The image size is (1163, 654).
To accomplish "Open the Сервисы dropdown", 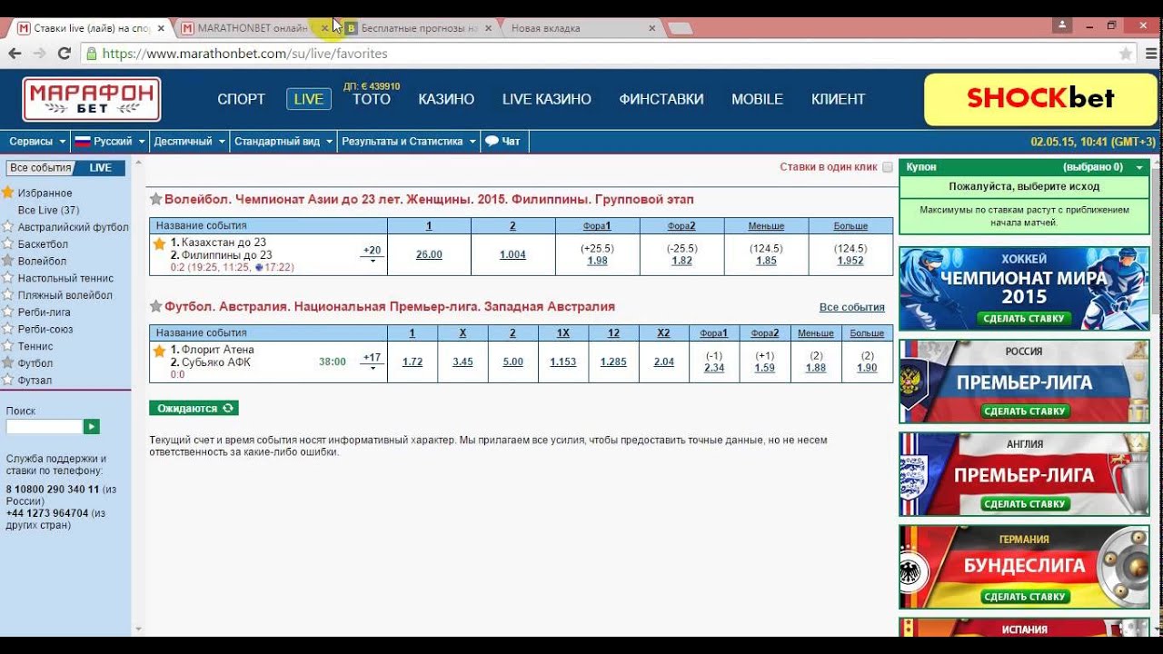I will tap(37, 142).
